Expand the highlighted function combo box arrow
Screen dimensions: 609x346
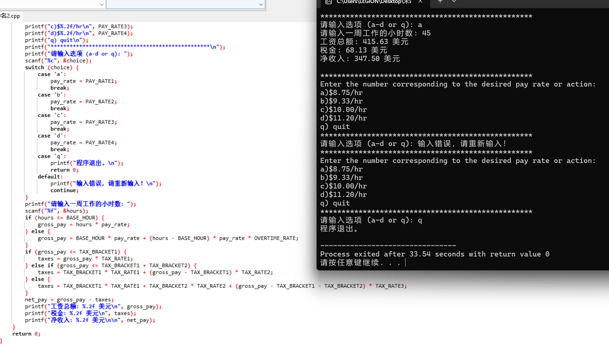point(261,4)
